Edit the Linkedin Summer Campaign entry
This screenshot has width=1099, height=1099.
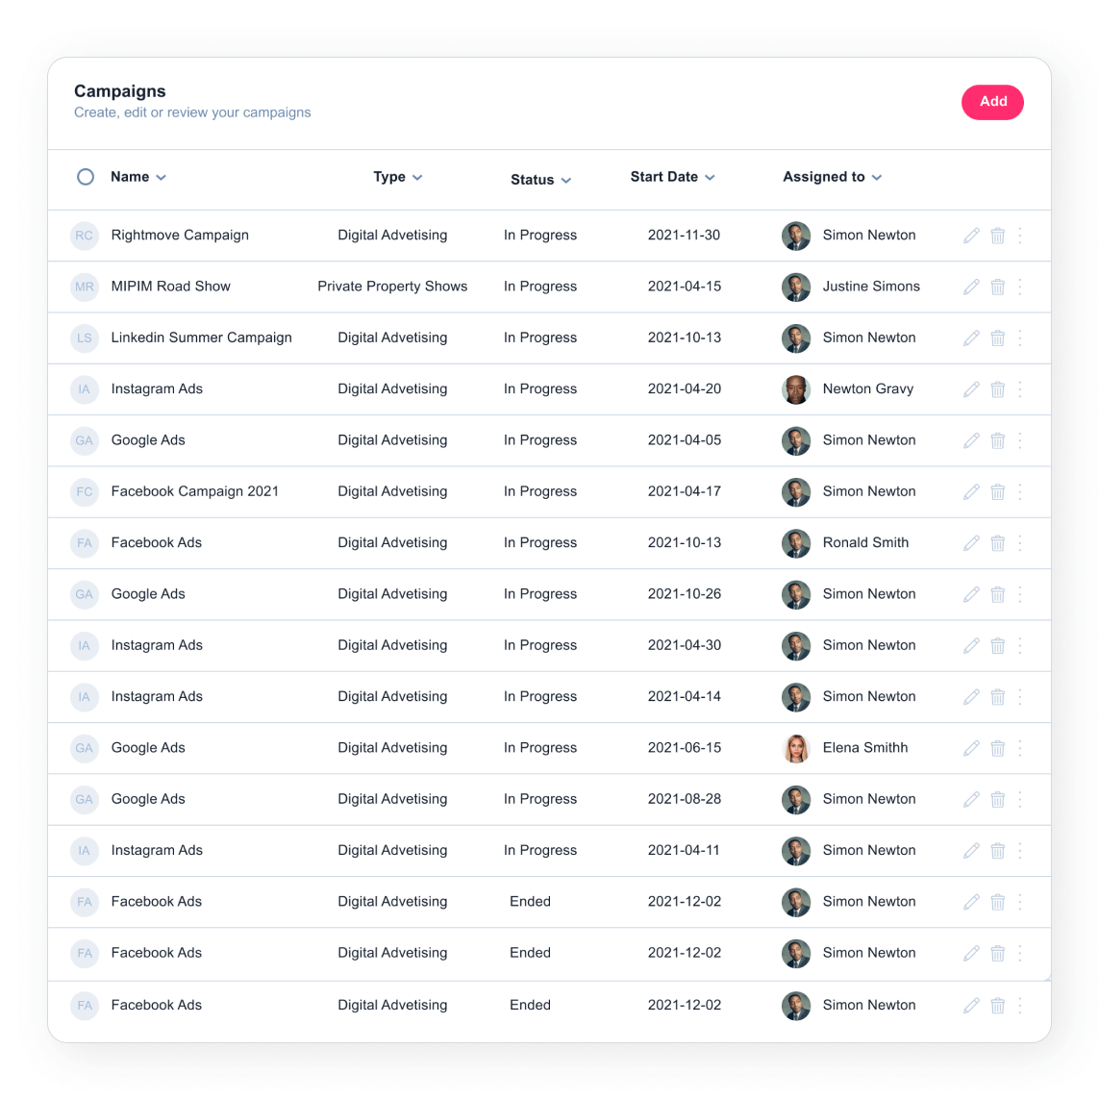971,337
